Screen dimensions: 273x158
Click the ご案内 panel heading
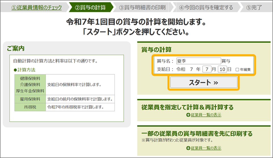click(x=16, y=49)
